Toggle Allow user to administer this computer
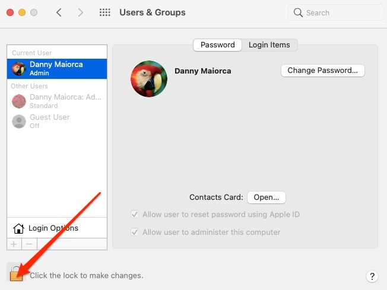 tap(135, 232)
